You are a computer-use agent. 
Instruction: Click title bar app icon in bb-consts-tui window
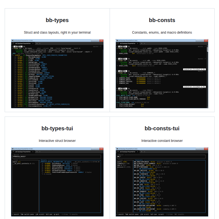117,149
